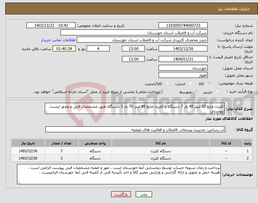The width and height of the screenshot is (258, 203).
Task: Select the متوسط purchase type radio
Action: point(196,91)
